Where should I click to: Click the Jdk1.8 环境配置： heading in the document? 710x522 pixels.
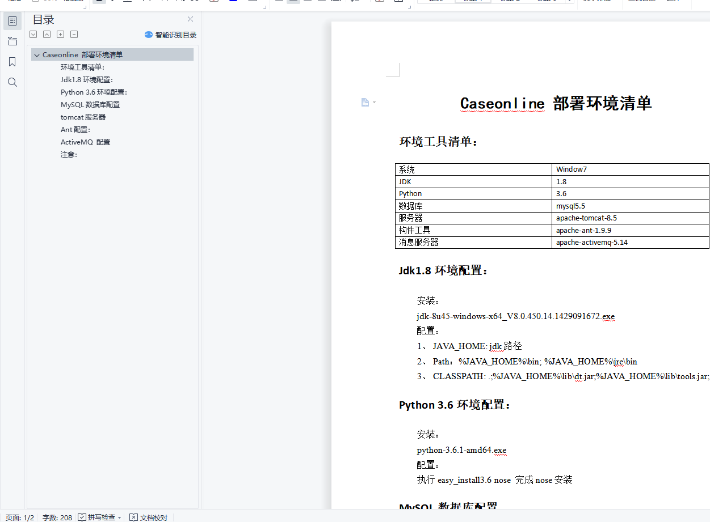443,271
